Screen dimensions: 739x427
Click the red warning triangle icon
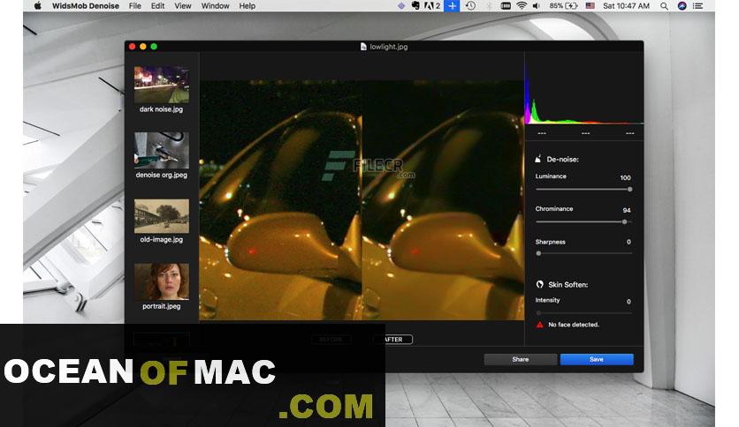click(539, 325)
